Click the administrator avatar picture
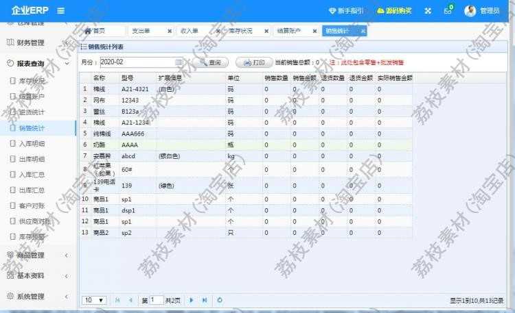 coord(470,11)
